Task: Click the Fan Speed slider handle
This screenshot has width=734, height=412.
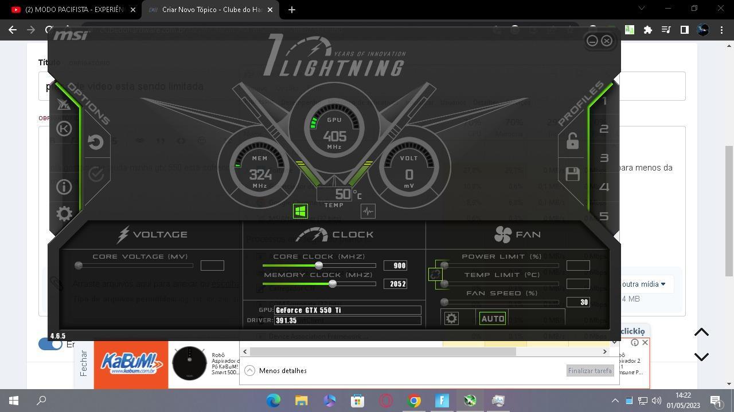Action: (x=444, y=302)
